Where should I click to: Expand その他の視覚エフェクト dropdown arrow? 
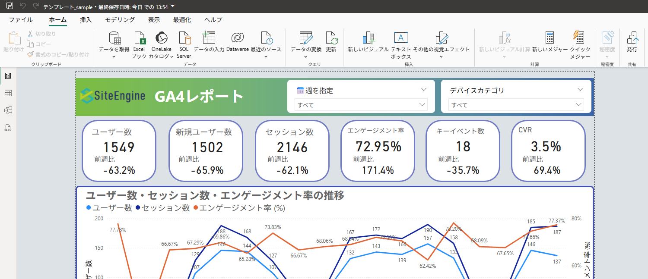441,56
